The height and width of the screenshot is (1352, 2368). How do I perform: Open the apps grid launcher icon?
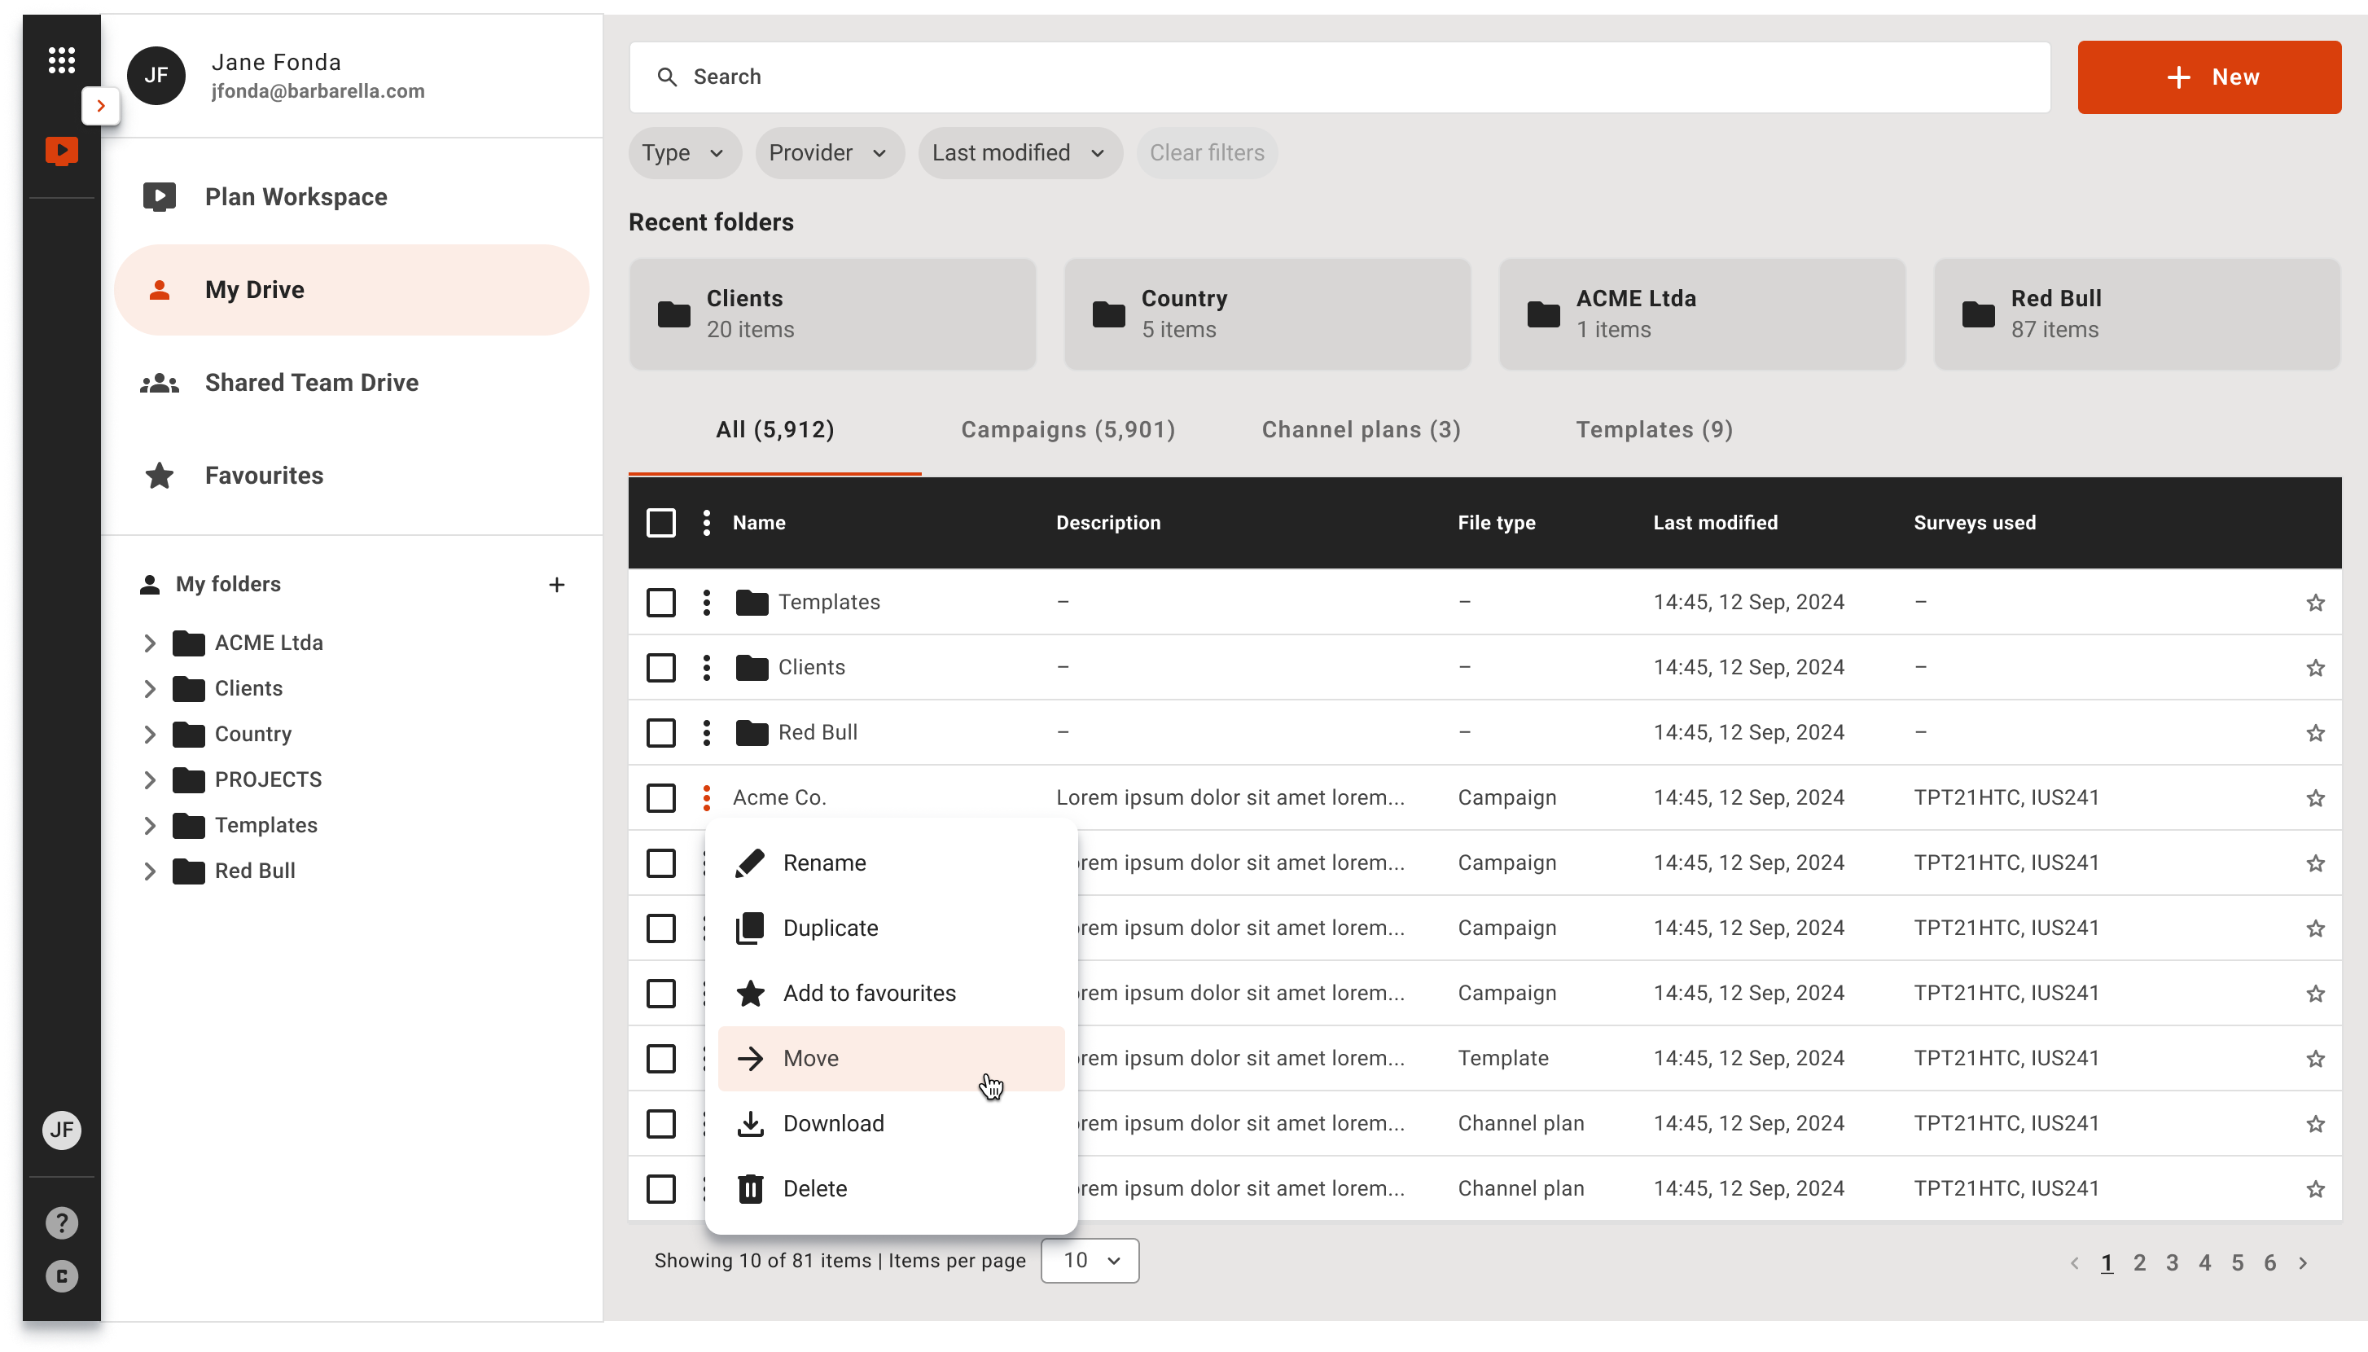point(61,61)
